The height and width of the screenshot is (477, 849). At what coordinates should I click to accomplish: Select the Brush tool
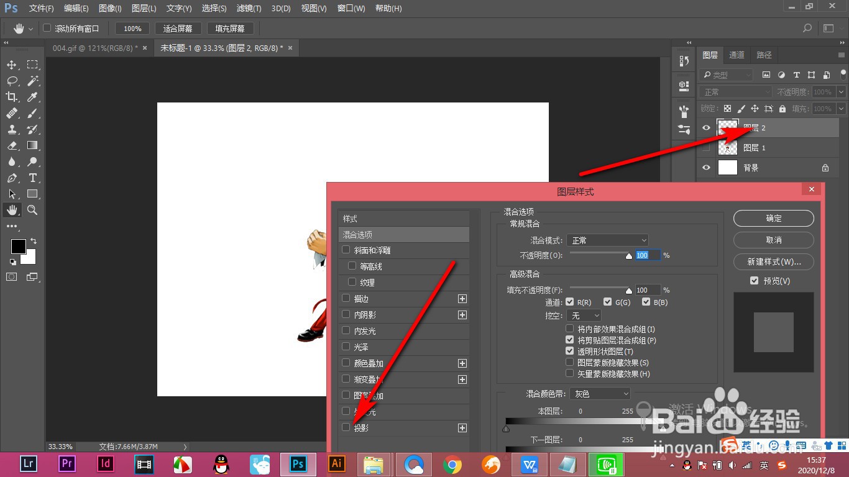[32, 113]
